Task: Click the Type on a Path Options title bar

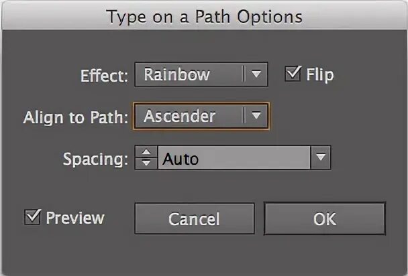Action: pyautogui.click(x=204, y=16)
